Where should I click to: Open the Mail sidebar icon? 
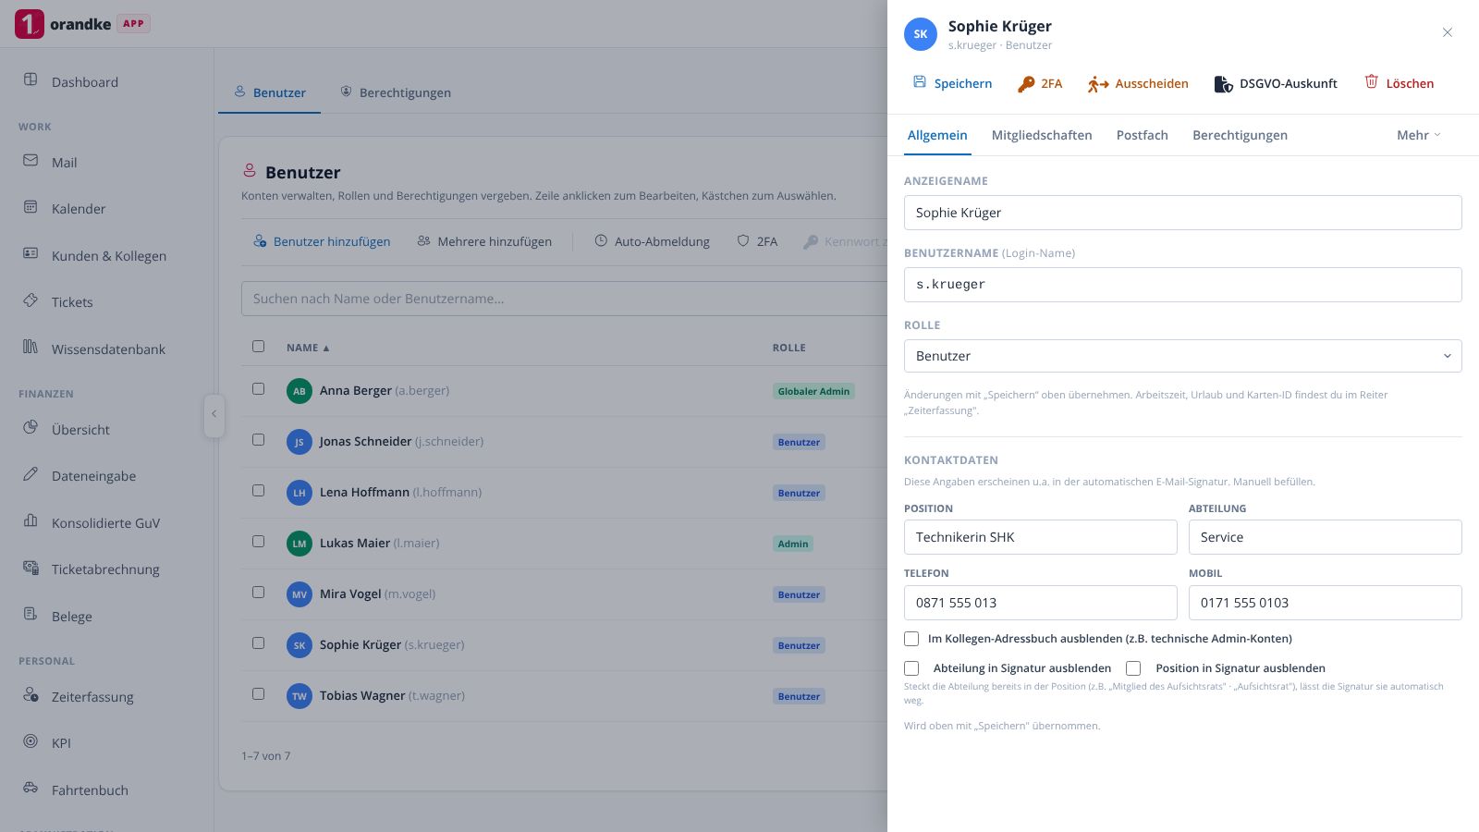(x=31, y=161)
